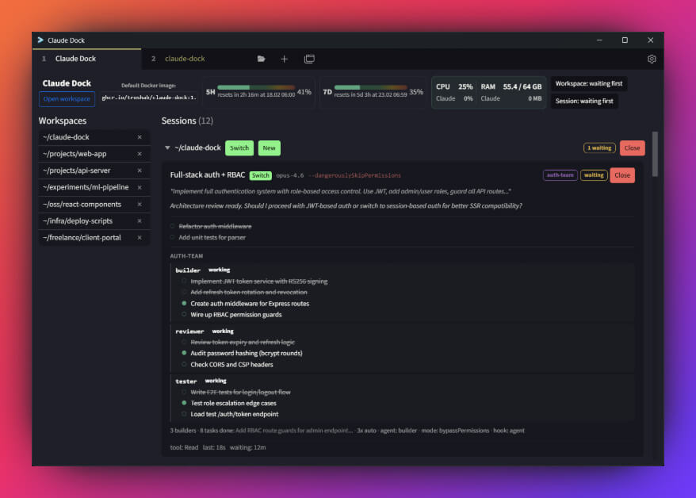Image resolution: width=696 pixels, height=498 pixels.
Task: Toggle Audit password hashing task circle
Action: (x=184, y=354)
